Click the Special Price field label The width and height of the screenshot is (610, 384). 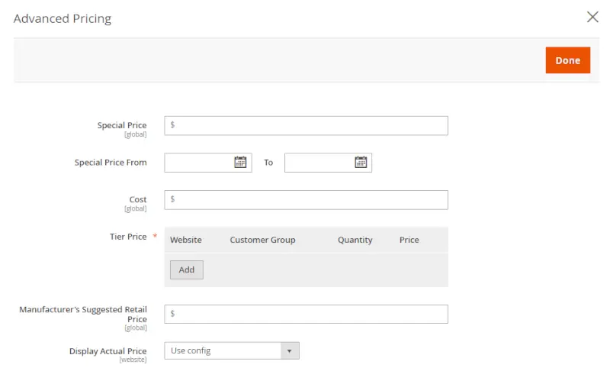tap(122, 125)
